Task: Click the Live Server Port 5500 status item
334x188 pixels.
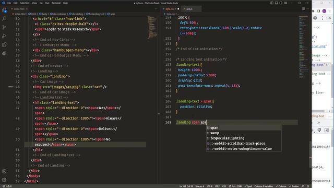Action: [235, 186]
